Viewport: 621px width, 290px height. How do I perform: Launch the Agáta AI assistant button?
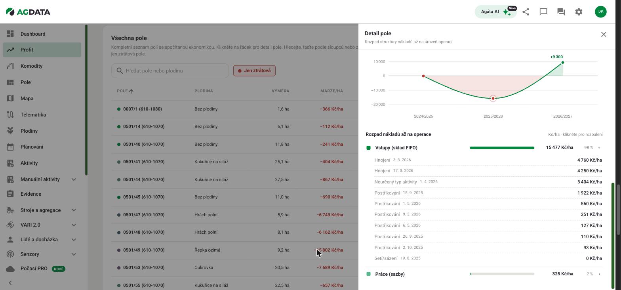[x=495, y=12]
